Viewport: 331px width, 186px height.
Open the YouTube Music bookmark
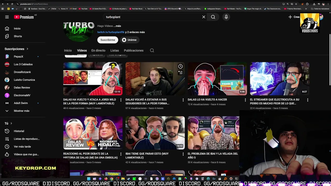coord(136,9)
